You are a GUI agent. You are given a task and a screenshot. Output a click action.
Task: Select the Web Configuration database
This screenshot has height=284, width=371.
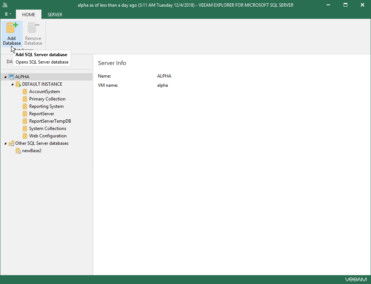(48, 136)
